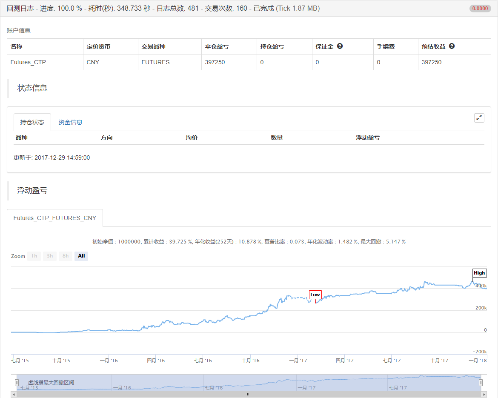
Task: Click the right scroll arrow under the navigator
Action: 484,394
